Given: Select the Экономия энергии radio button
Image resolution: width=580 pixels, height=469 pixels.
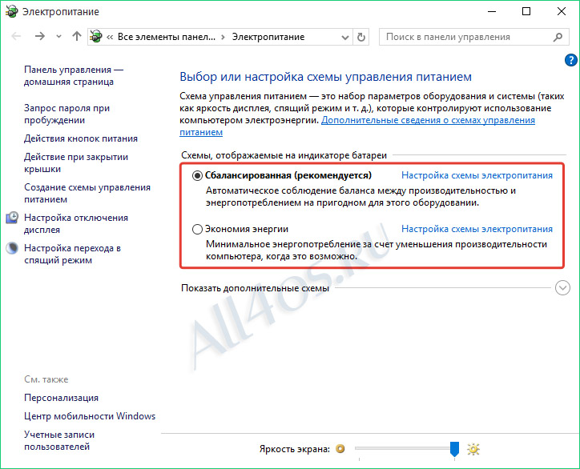Looking at the screenshot, I should (197, 229).
